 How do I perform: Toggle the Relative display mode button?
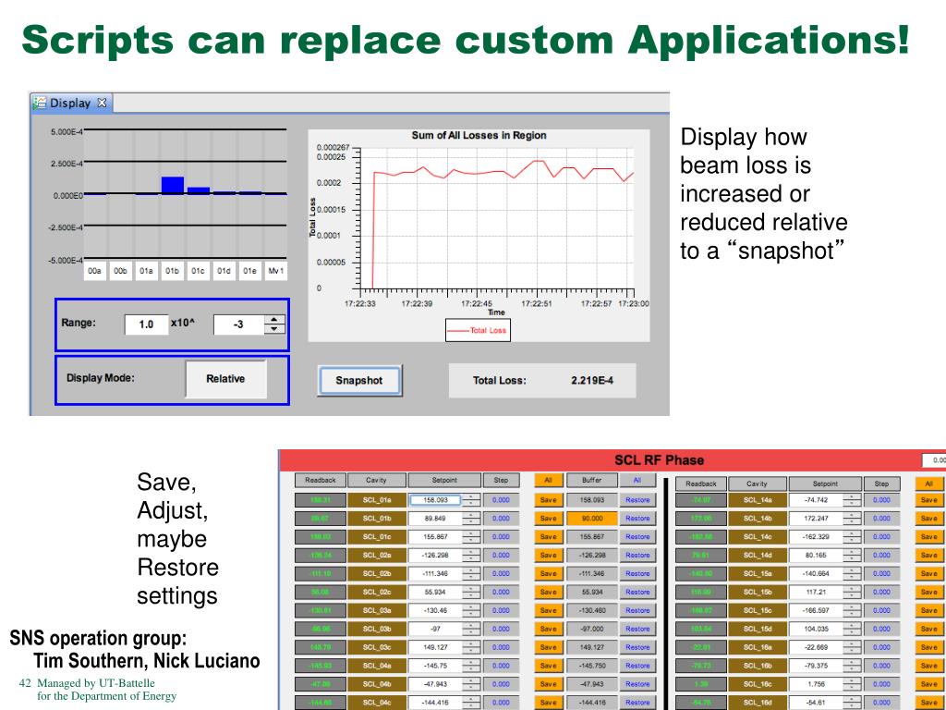(x=225, y=379)
